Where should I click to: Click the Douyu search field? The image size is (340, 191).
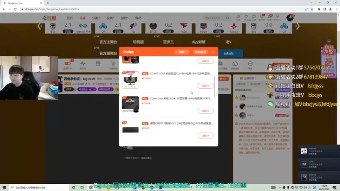[214, 18]
